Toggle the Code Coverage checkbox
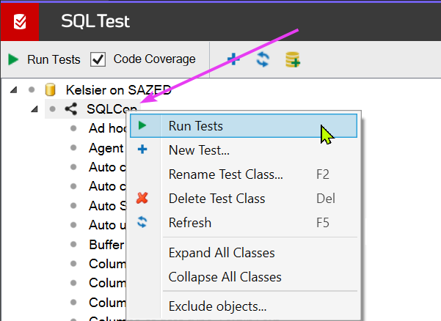 98,59
